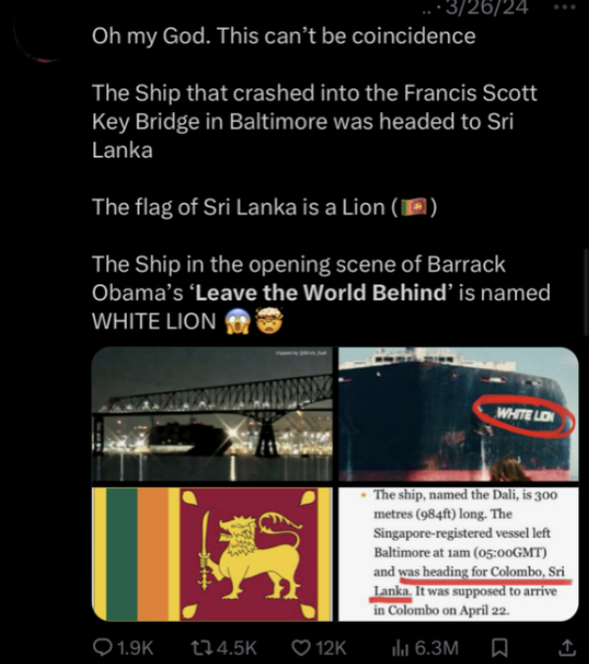
Task: Click the 4.5K reposts count
Action: pyautogui.click(x=237, y=648)
